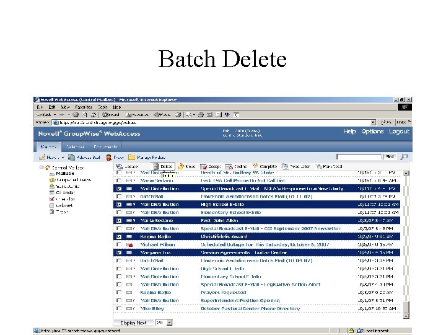Click the Logout link

[x=399, y=132]
